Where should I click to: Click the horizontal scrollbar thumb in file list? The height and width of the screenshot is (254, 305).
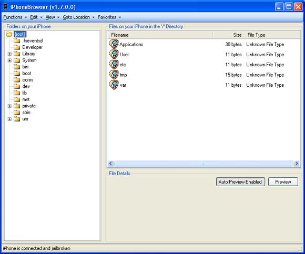click(203, 164)
